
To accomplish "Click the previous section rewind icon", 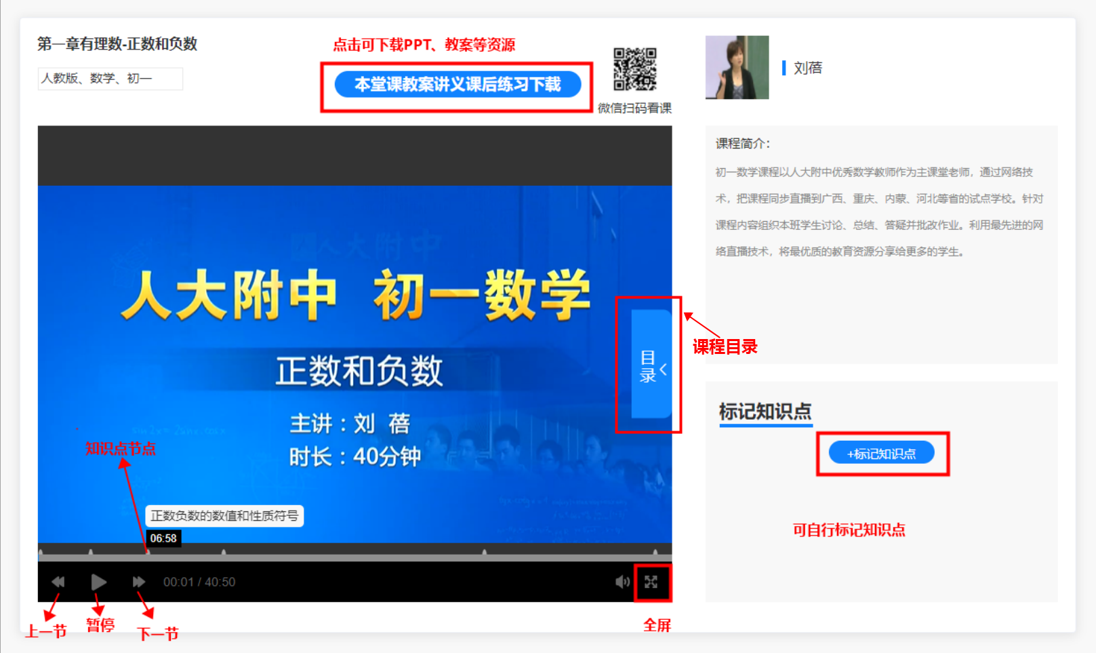I will click(x=58, y=582).
